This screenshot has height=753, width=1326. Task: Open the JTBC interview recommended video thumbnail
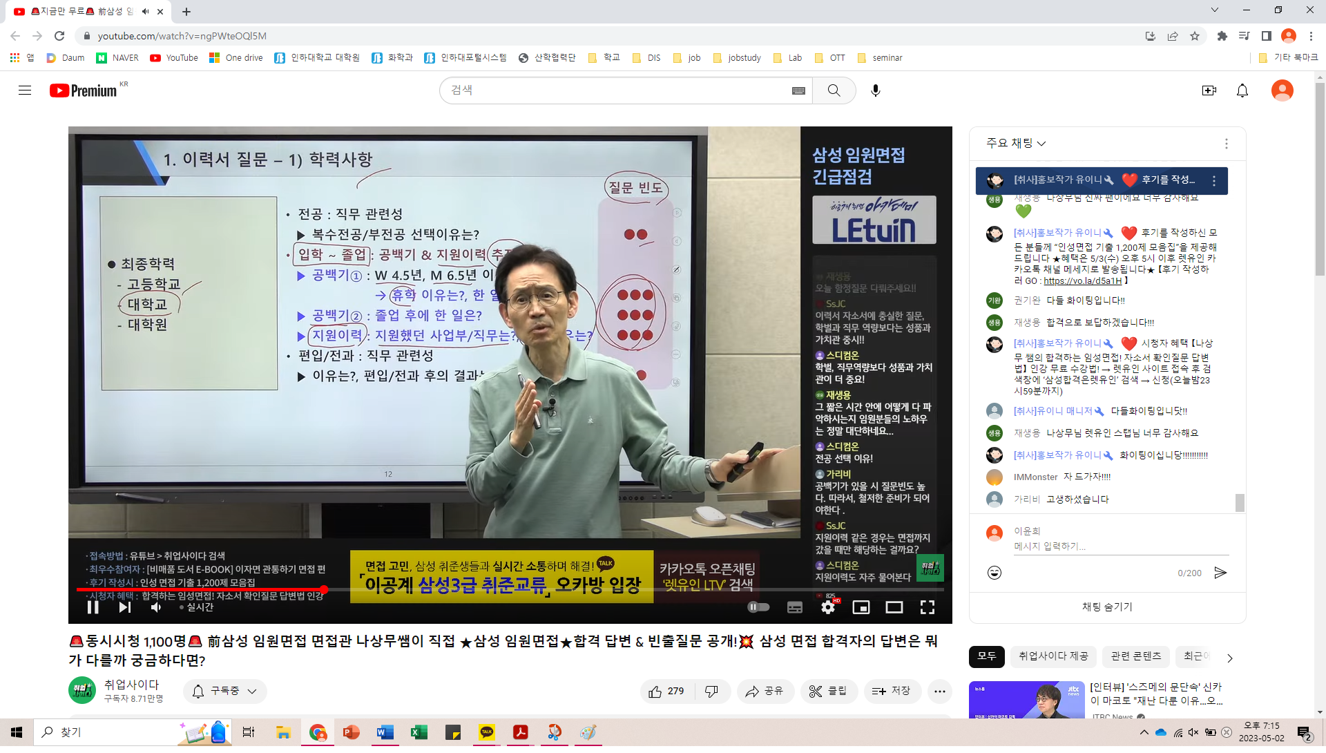point(1027,700)
